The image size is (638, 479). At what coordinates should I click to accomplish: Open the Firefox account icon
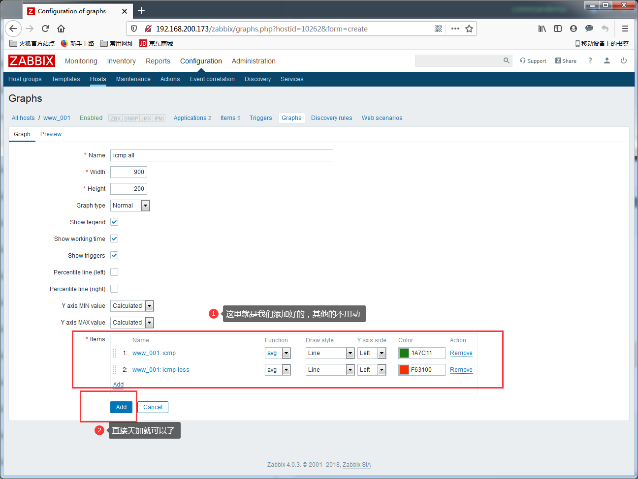tap(574, 29)
